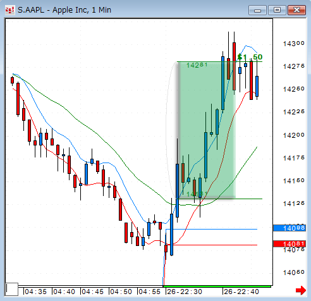This screenshot has height=301, width=311.
Task: Click the 14125 price axis label
Action: [x=294, y=204]
